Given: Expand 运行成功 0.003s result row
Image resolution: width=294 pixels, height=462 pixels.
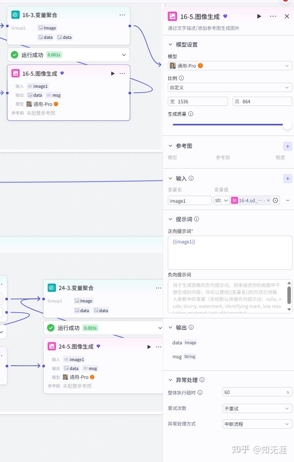Looking at the screenshot, I should (x=160, y=328).
